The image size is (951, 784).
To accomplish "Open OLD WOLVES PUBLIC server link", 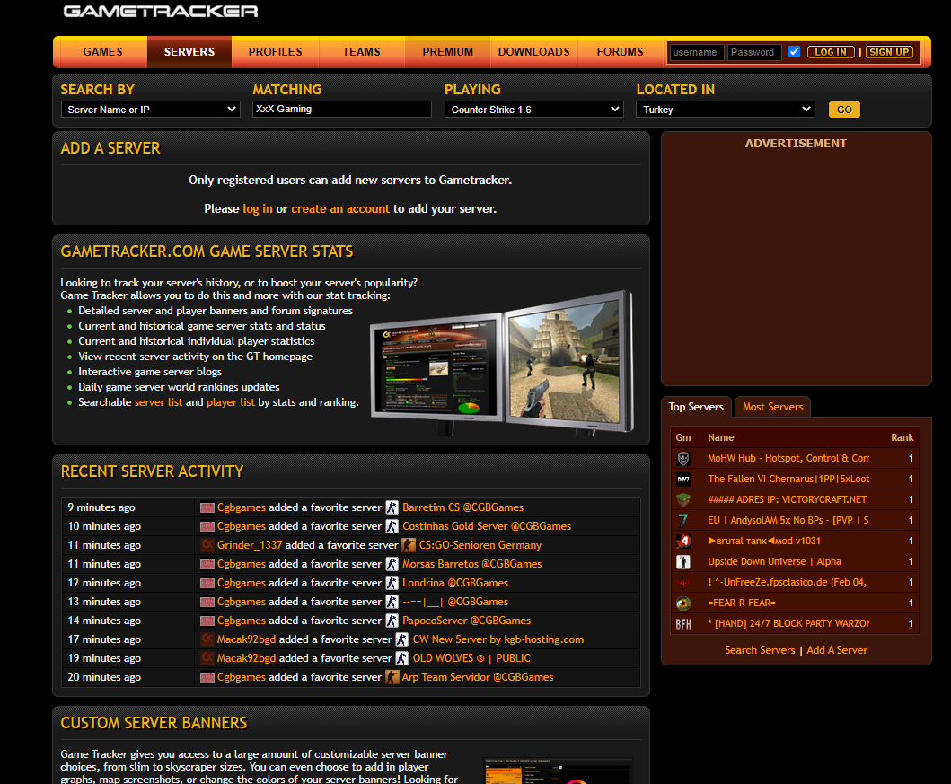I will tap(471, 658).
